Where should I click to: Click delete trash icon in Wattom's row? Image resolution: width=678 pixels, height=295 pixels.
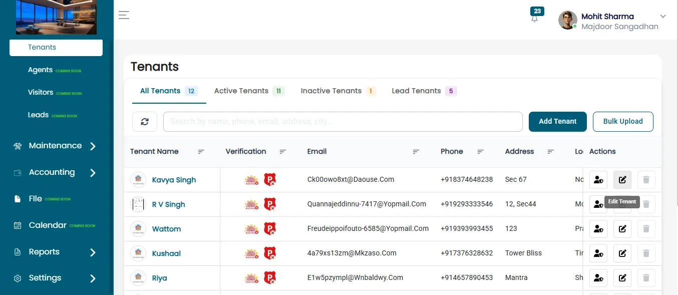click(646, 229)
